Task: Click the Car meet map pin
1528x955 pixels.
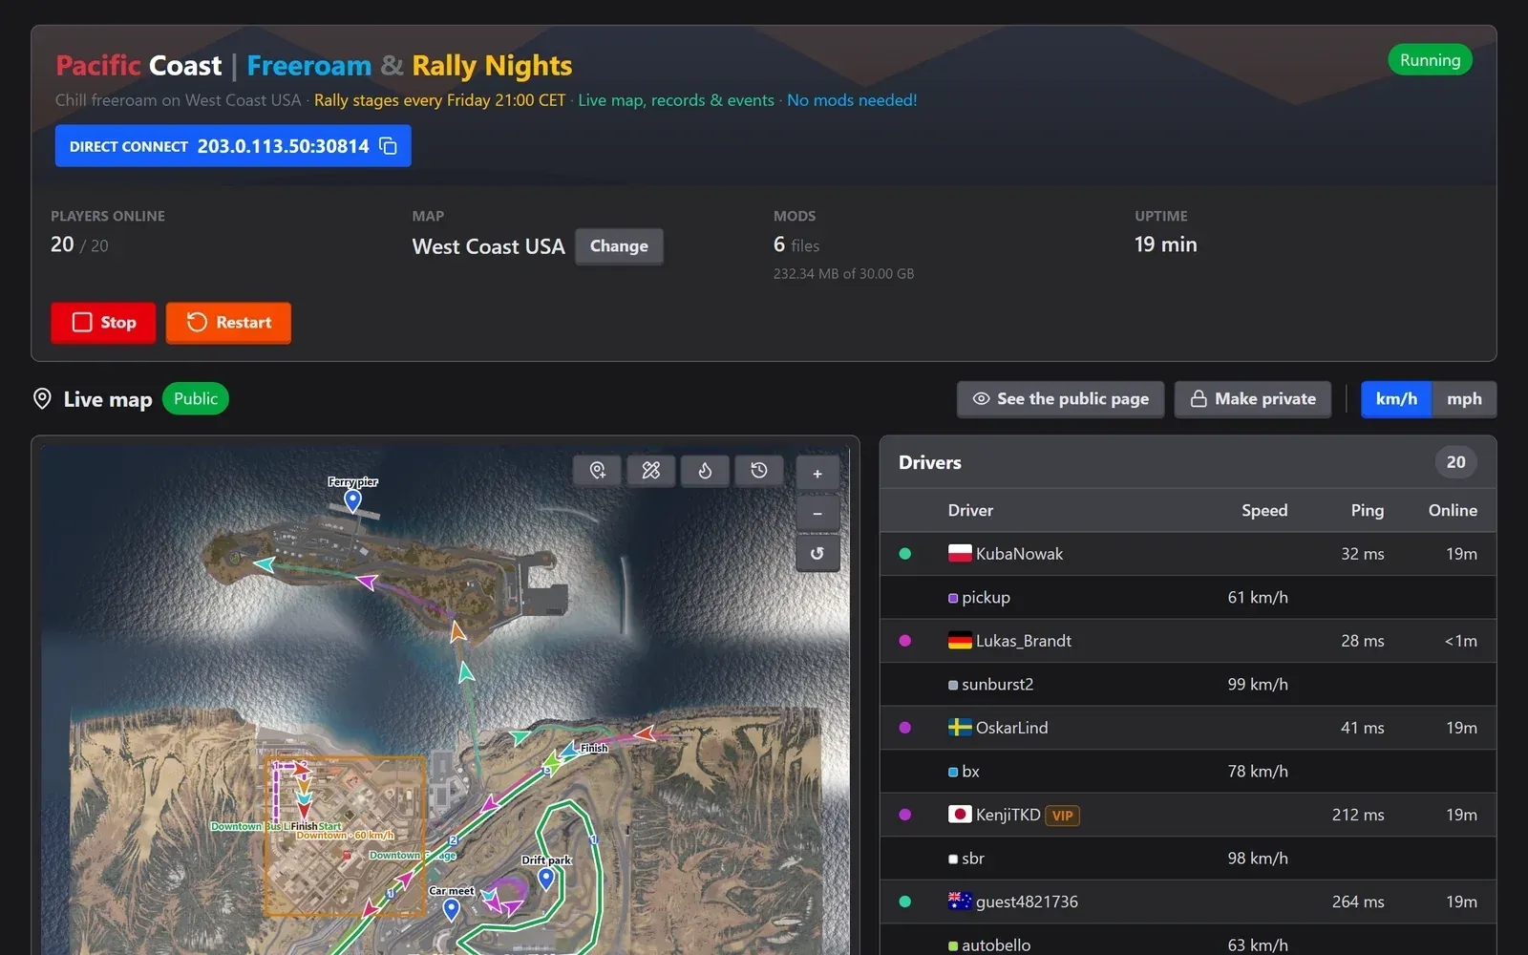Action: pyautogui.click(x=452, y=909)
